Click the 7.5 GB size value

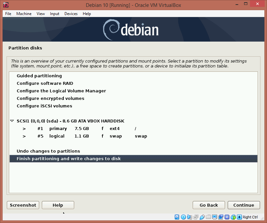click(82, 129)
